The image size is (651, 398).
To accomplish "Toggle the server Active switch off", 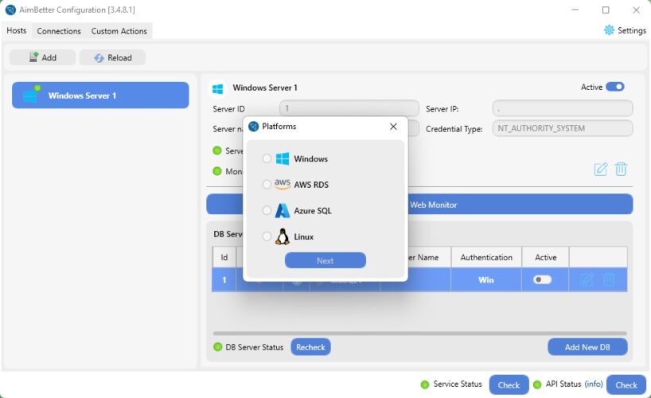I will click(x=614, y=87).
